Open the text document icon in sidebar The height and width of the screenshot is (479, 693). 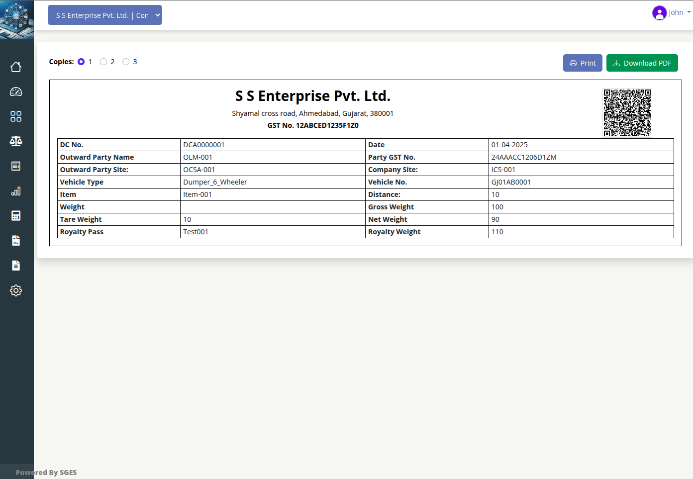click(16, 266)
